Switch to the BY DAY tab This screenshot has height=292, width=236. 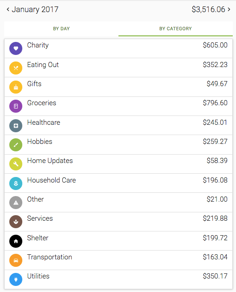click(61, 29)
